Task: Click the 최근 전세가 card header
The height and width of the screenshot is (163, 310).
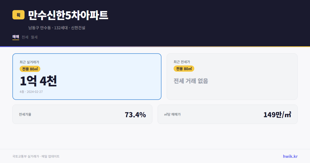Action: click(x=182, y=62)
